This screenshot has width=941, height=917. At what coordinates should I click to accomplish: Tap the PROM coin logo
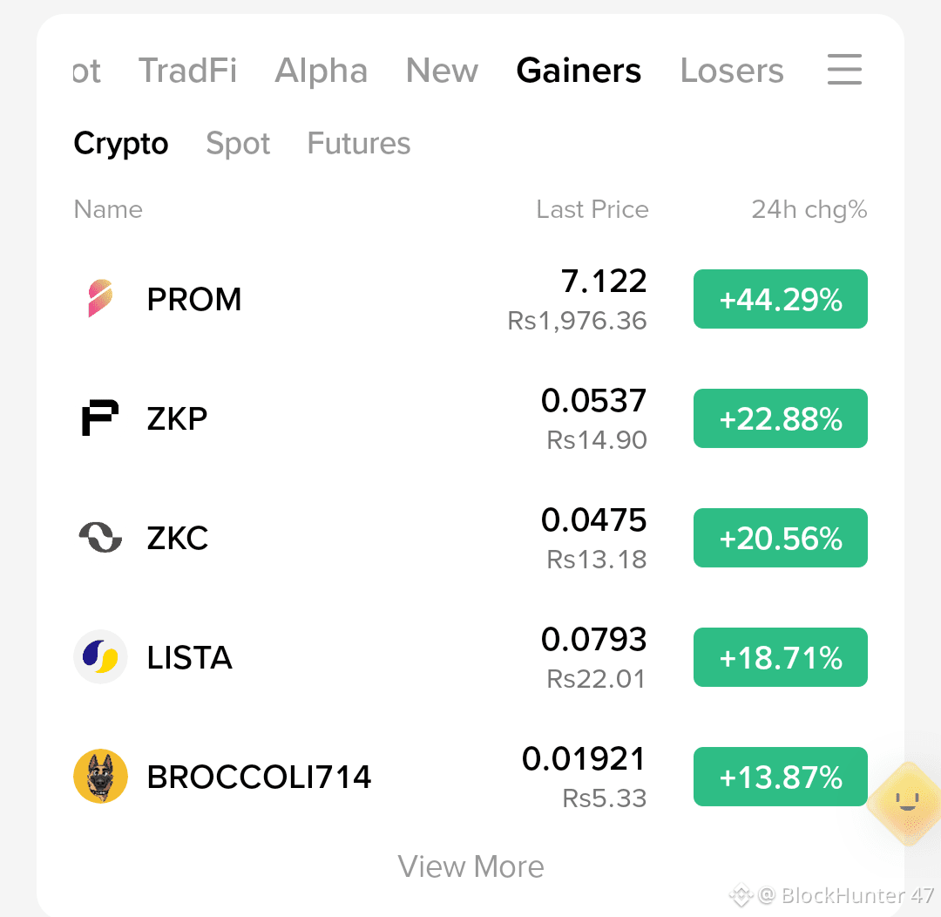[100, 298]
